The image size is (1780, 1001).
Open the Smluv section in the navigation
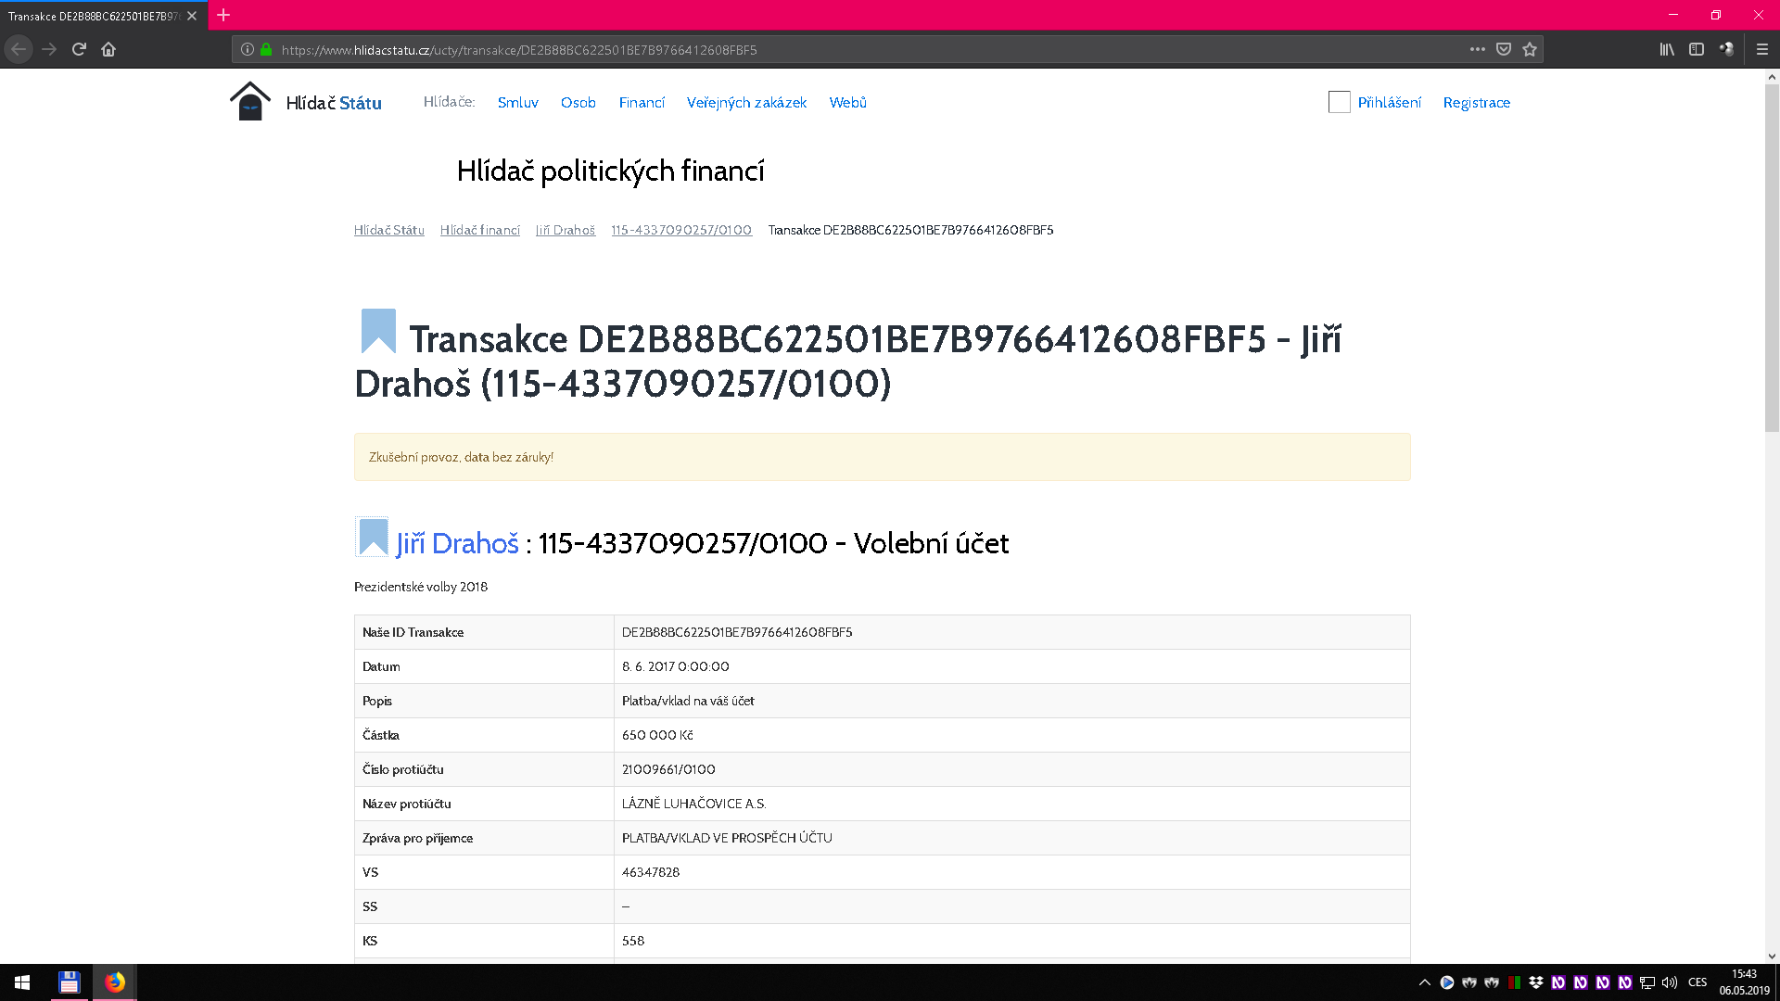click(x=517, y=102)
